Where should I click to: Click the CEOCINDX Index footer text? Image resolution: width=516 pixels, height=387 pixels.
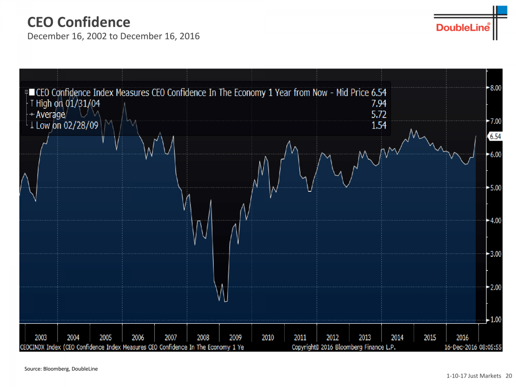(132, 347)
